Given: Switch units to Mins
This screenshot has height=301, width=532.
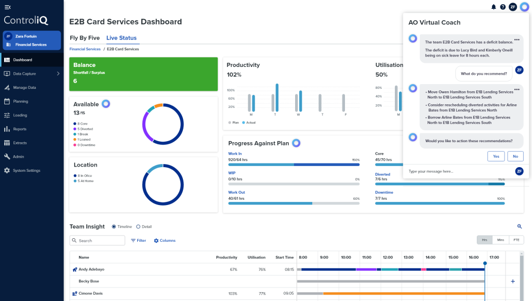Looking at the screenshot, I should tap(500, 240).
